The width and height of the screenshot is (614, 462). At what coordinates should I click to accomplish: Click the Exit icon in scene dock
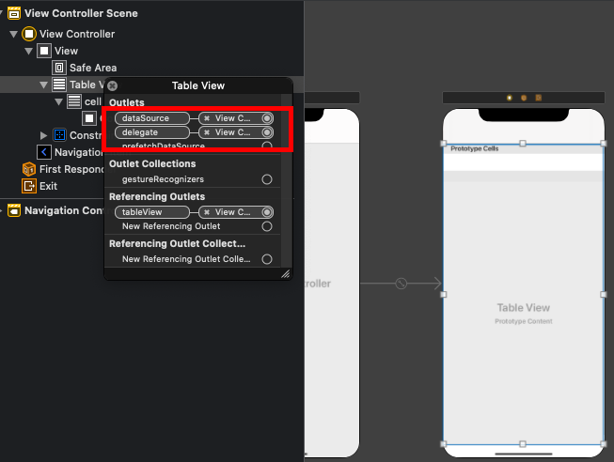pos(539,98)
